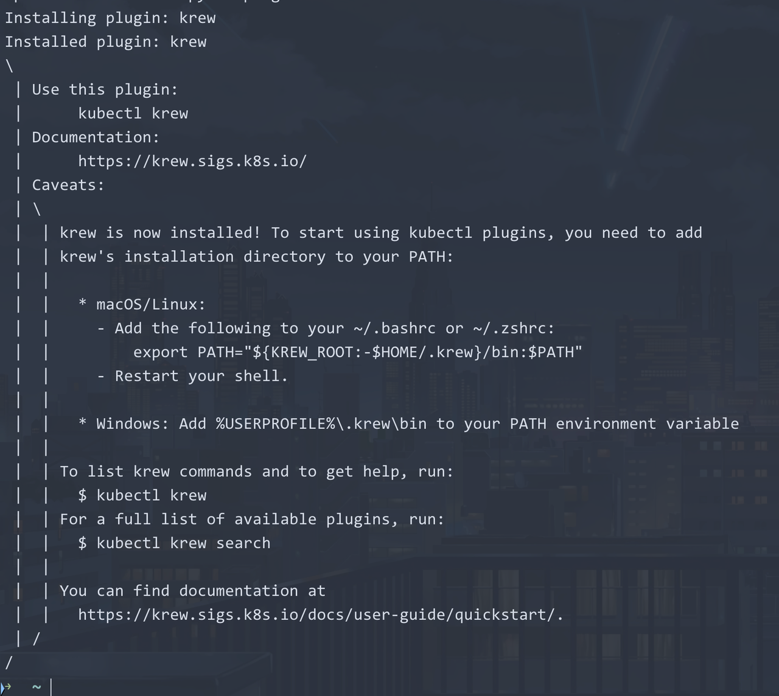Click the "$ kubectl krew search" command
The width and height of the screenshot is (779, 696).
click(174, 543)
